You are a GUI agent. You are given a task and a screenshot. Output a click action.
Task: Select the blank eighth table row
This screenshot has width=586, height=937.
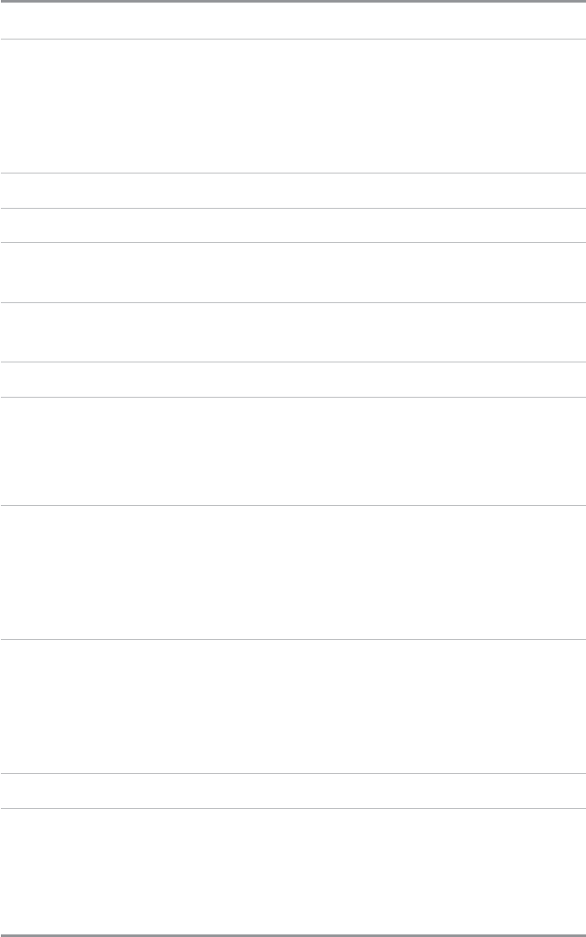click(x=293, y=451)
